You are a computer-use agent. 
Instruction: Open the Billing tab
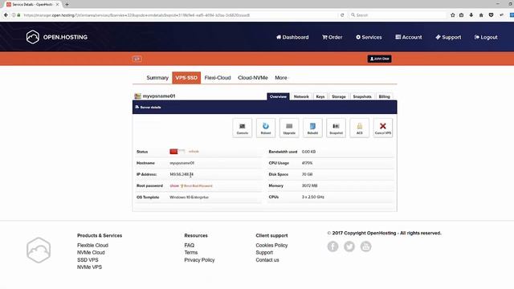pos(384,96)
